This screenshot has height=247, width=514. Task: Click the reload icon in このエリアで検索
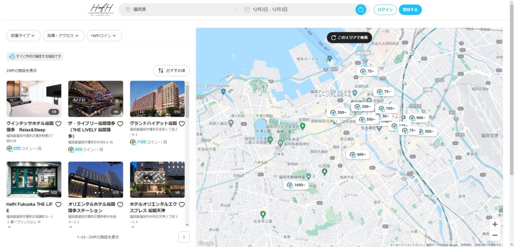[x=333, y=37]
